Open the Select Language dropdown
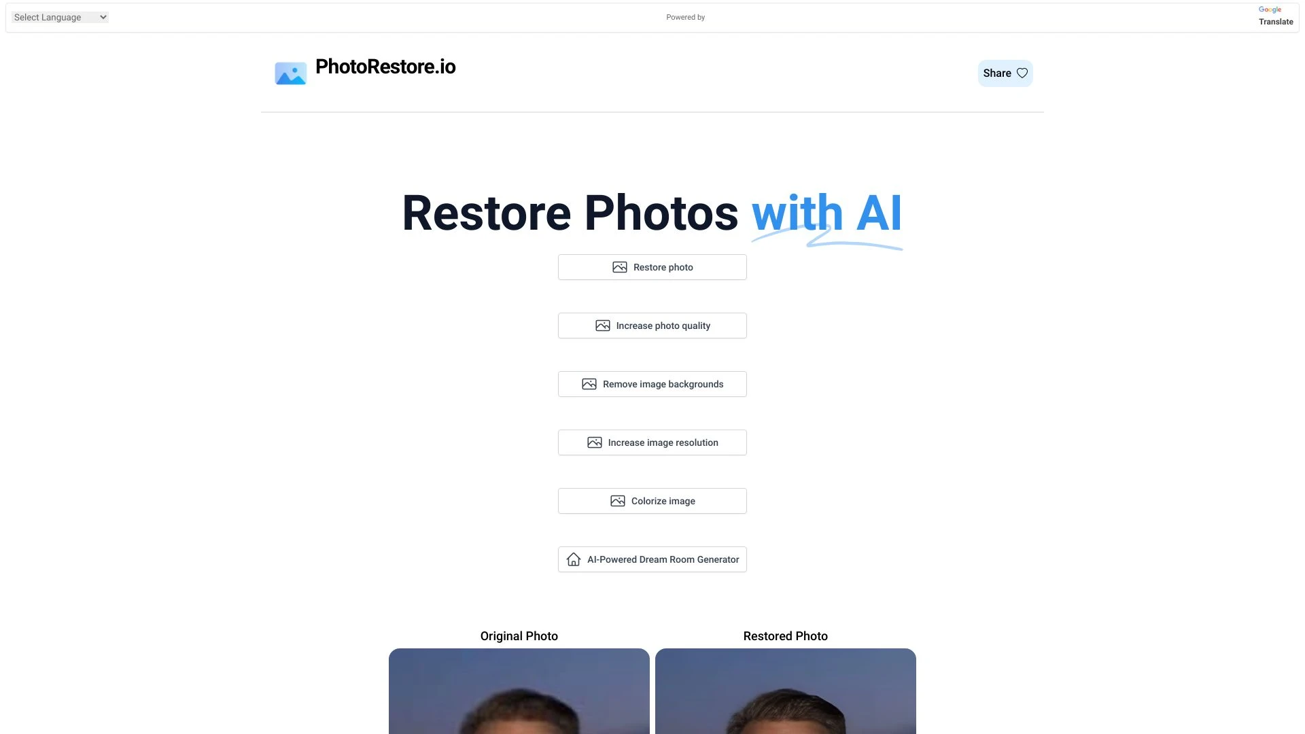The height and width of the screenshot is (734, 1305). 58,16
